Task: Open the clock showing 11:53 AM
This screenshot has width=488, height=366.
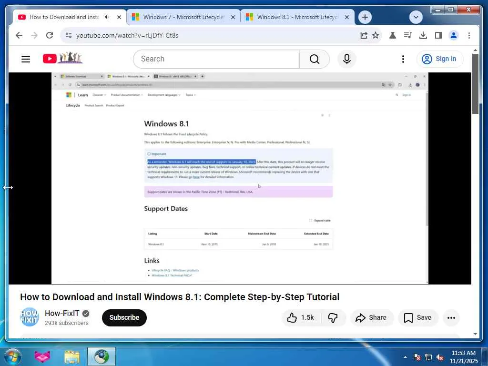Action: click(463, 357)
